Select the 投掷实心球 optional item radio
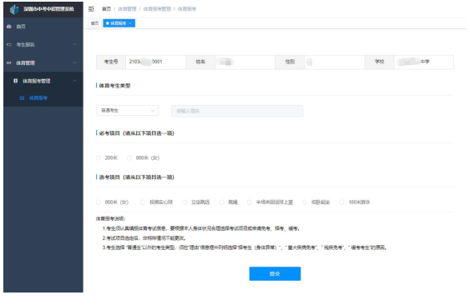The height and width of the screenshot is (305, 470). coord(143,202)
